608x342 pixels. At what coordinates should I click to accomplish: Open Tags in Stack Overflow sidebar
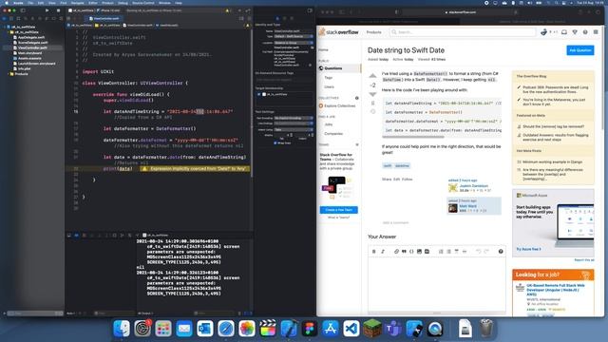tap(329, 78)
